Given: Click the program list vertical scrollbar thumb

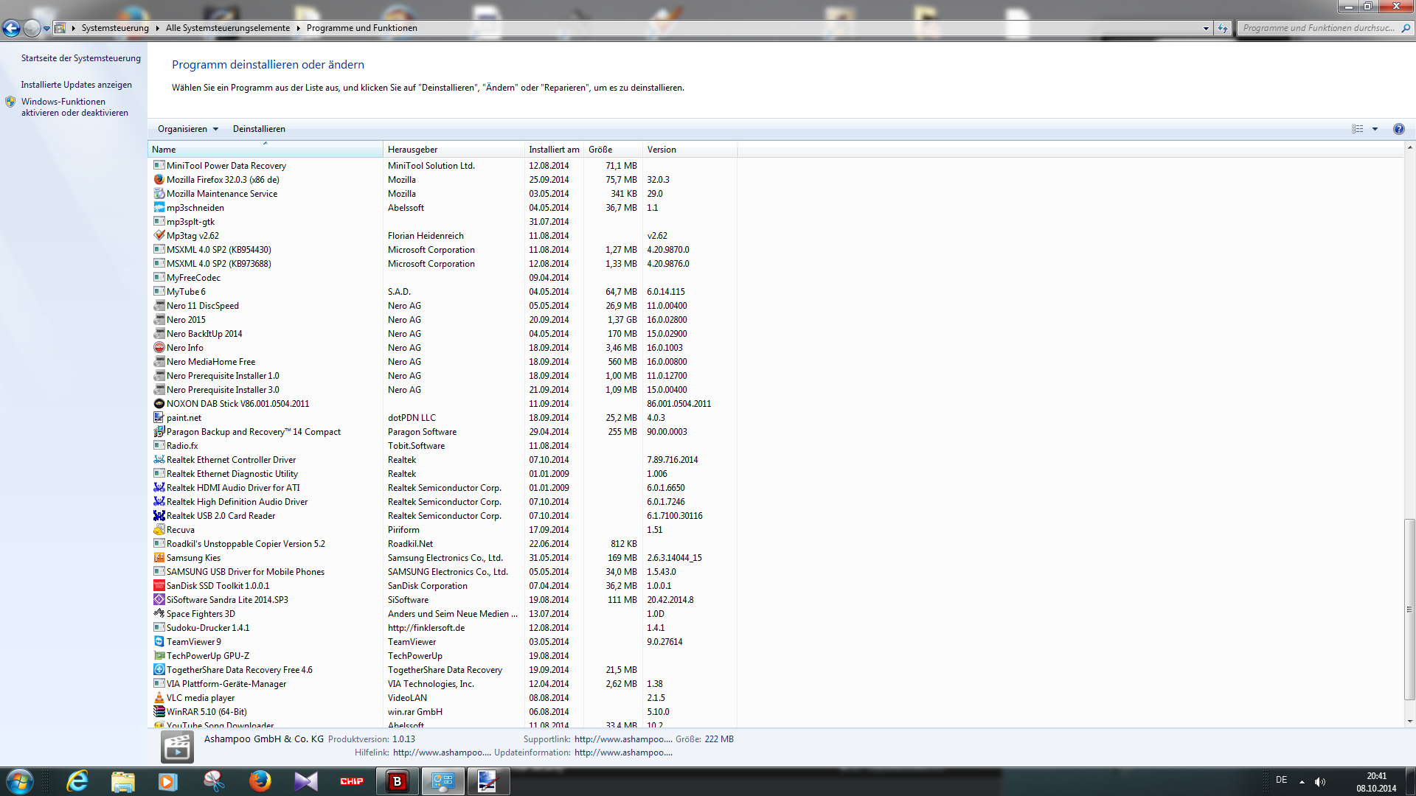Looking at the screenshot, I should (1409, 610).
